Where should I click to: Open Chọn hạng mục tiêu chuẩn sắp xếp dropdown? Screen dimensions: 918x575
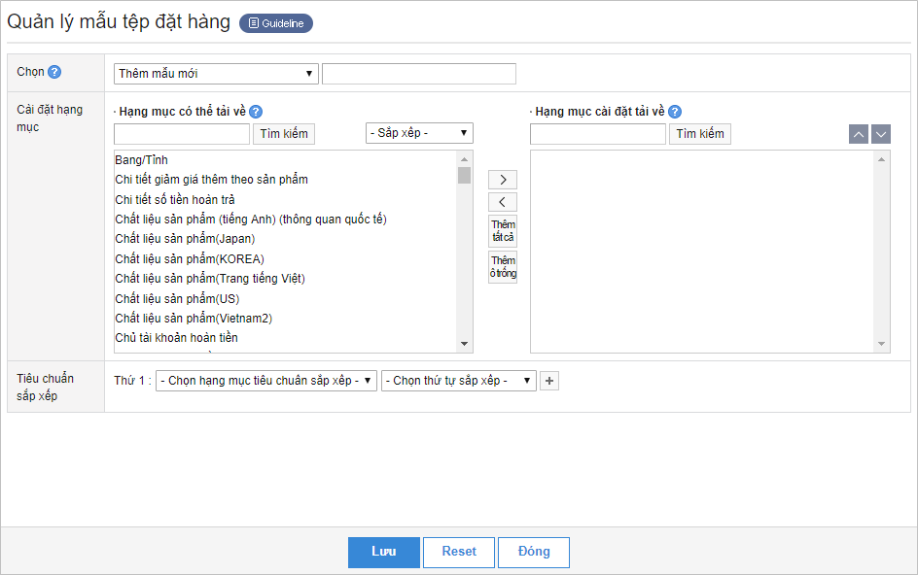(266, 381)
